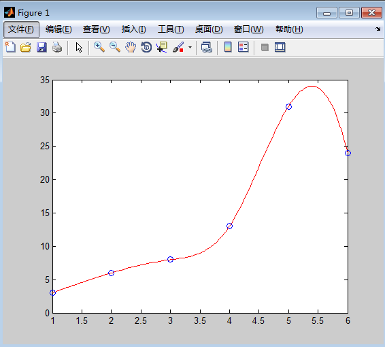The height and width of the screenshot is (347, 385).
Task: Click the Show Plot Tools icon
Action: click(x=280, y=47)
